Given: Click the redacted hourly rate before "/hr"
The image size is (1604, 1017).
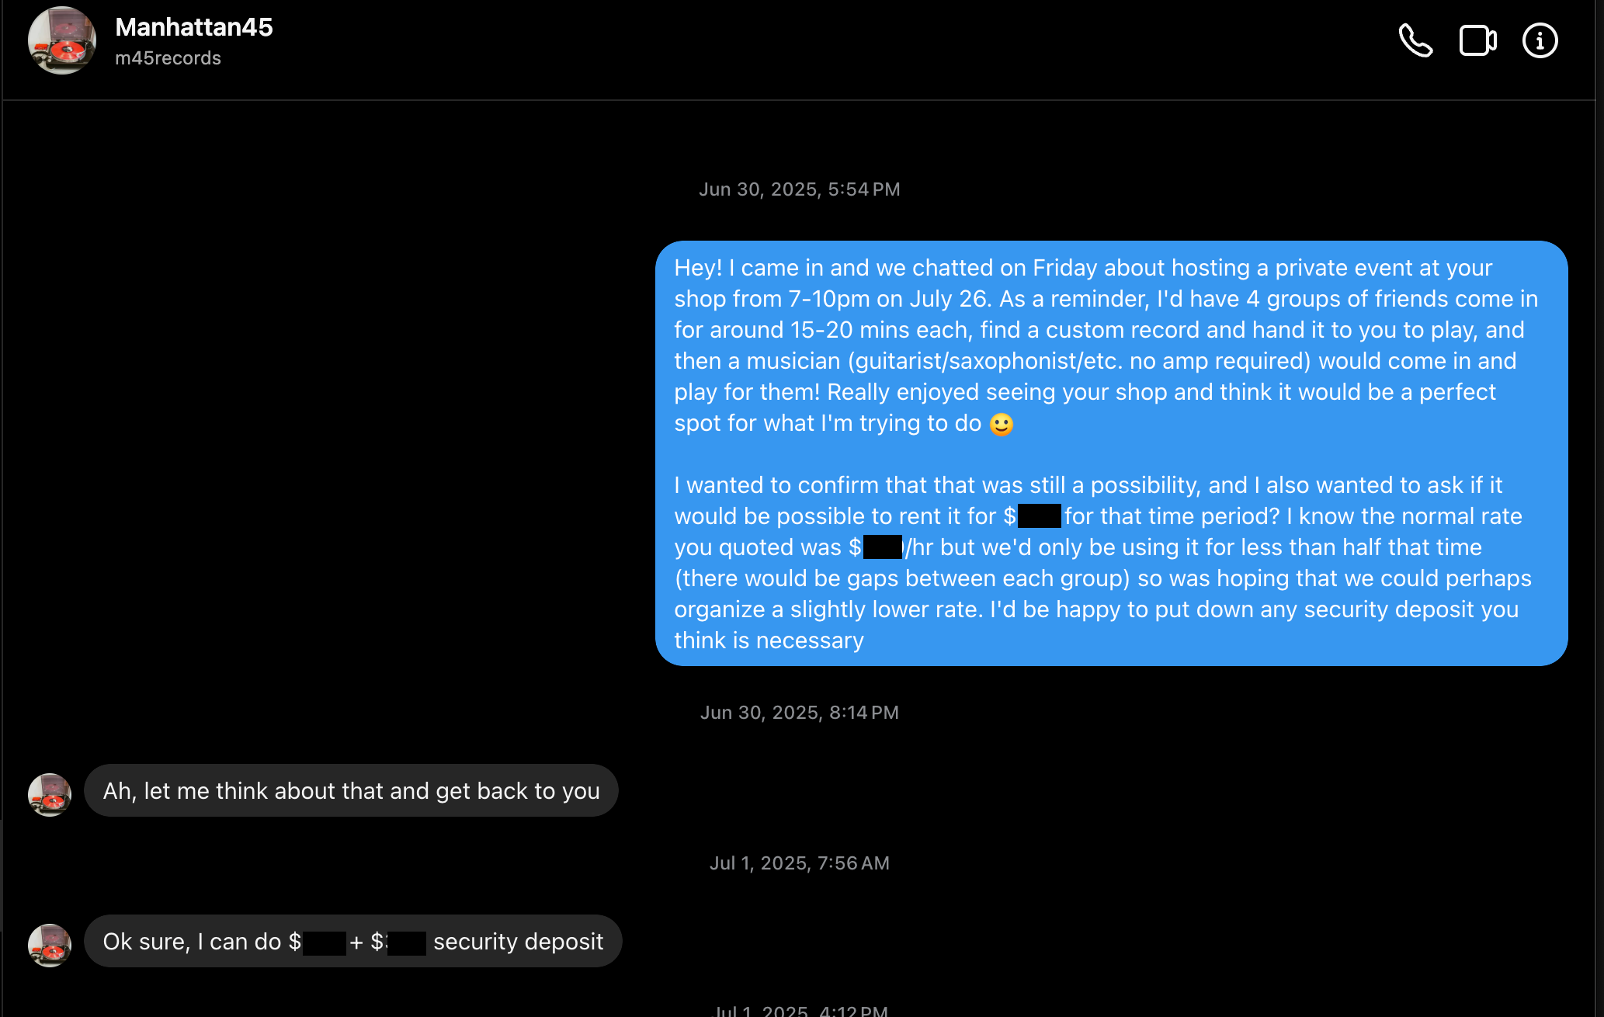Looking at the screenshot, I should (883, 547).
